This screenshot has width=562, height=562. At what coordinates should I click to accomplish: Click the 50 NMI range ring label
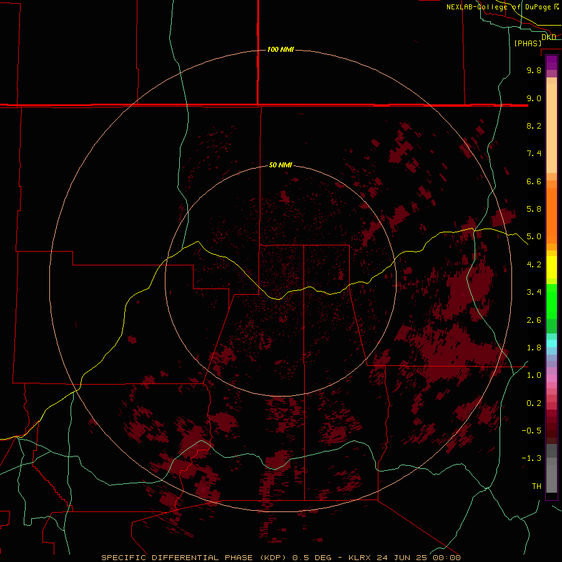point(280,165)
